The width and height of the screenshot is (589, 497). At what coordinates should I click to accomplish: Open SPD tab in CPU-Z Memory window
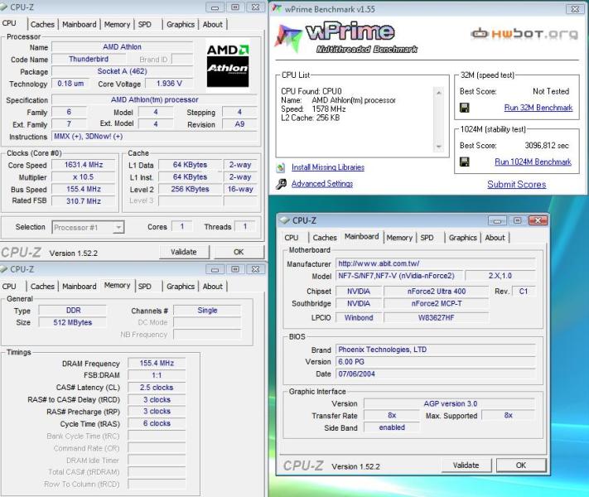click(145, 287)
